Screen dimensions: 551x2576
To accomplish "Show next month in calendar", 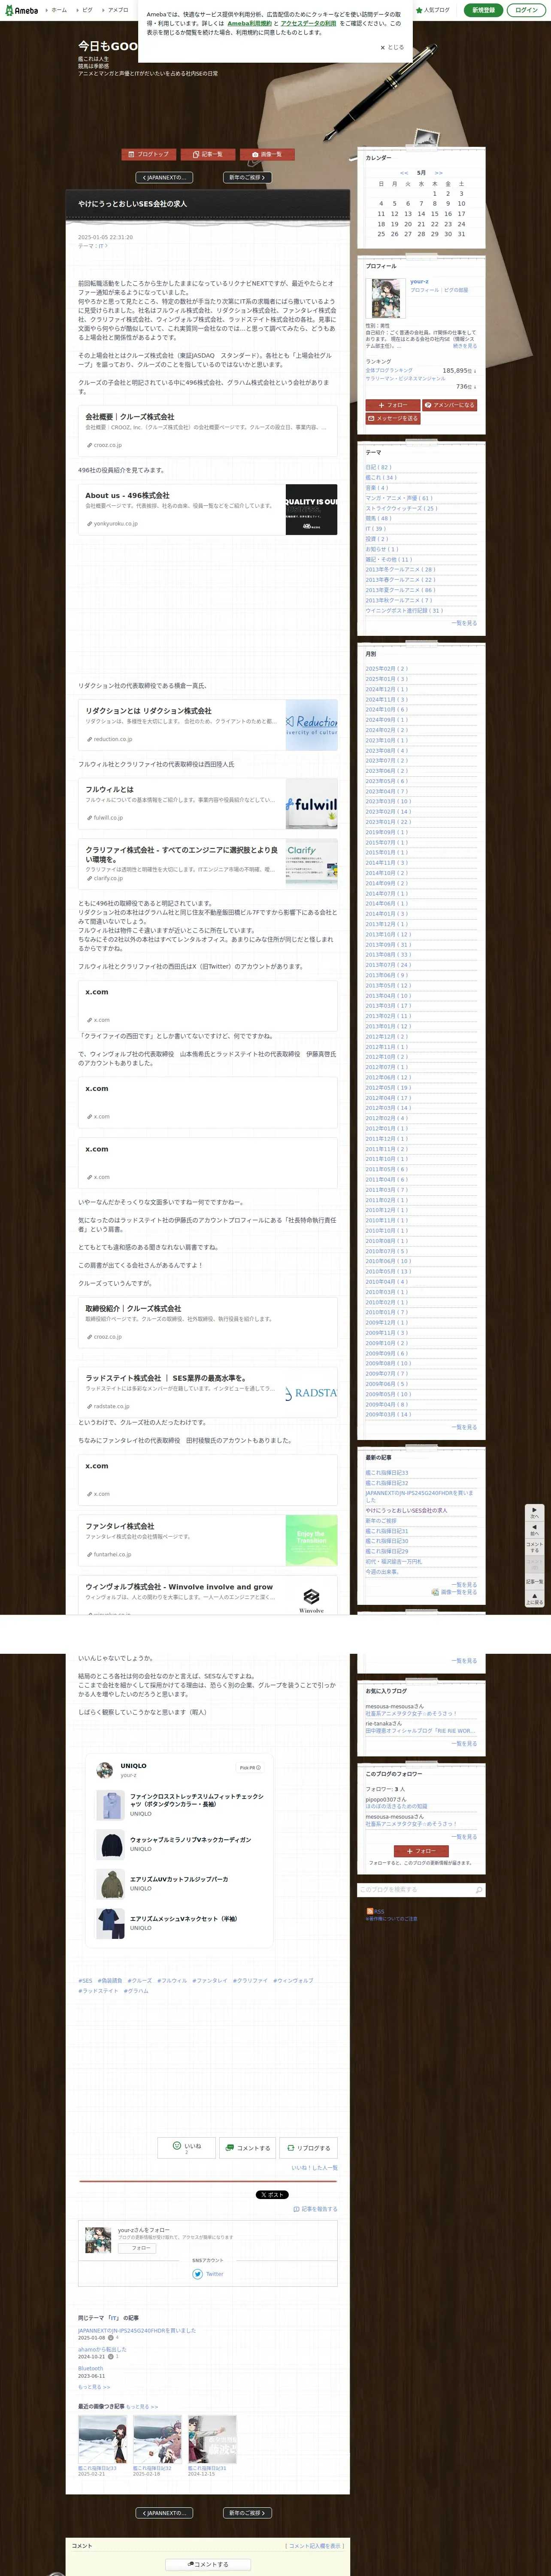I will 438,173.
